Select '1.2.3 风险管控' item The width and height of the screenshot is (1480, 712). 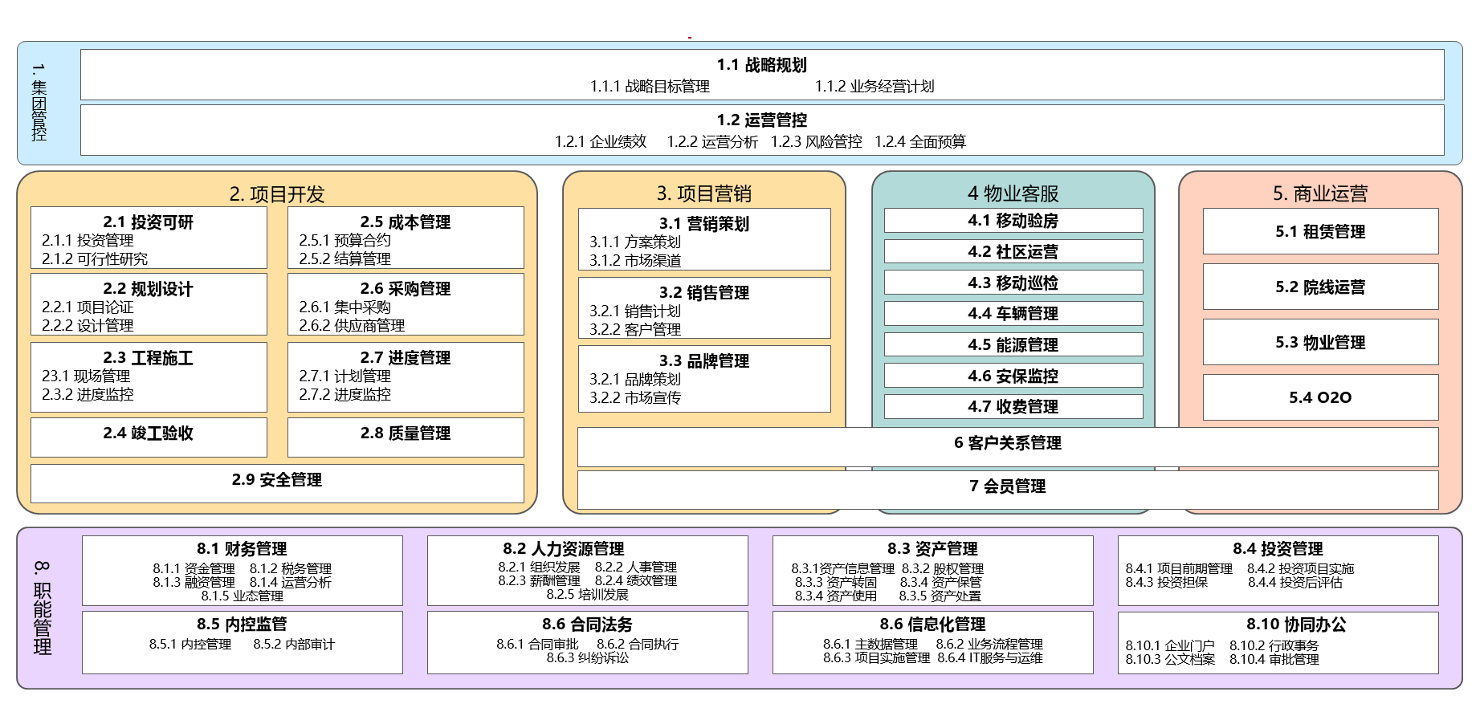point(816,142)
